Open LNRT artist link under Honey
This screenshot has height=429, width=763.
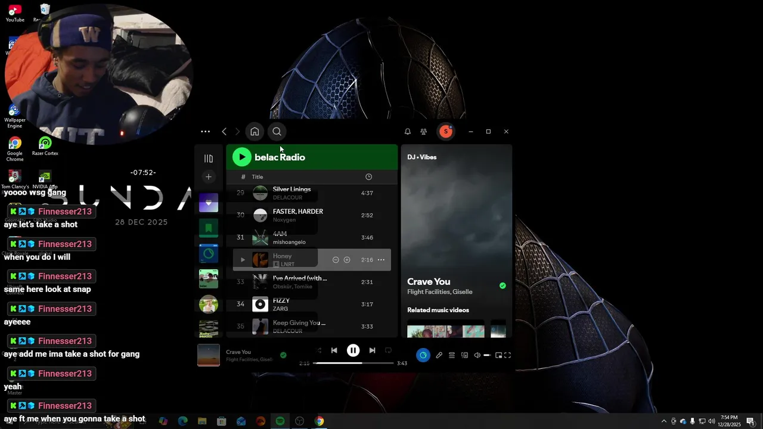tap(287, 264)
